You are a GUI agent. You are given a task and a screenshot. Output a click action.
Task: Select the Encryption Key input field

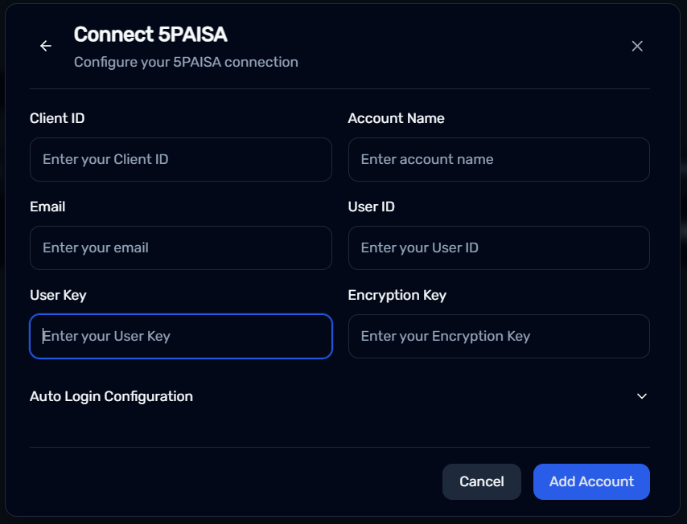click(499, 336)
